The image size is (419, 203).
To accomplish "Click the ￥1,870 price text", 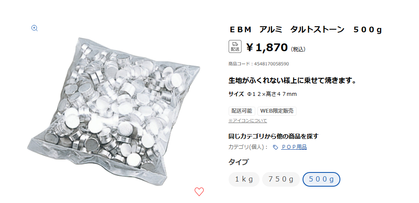I will click(x=267, y=48).
